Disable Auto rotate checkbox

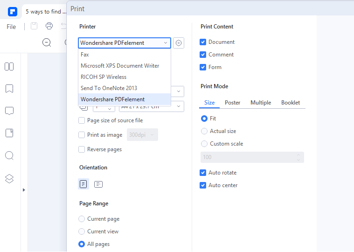[x=203, y=173]
